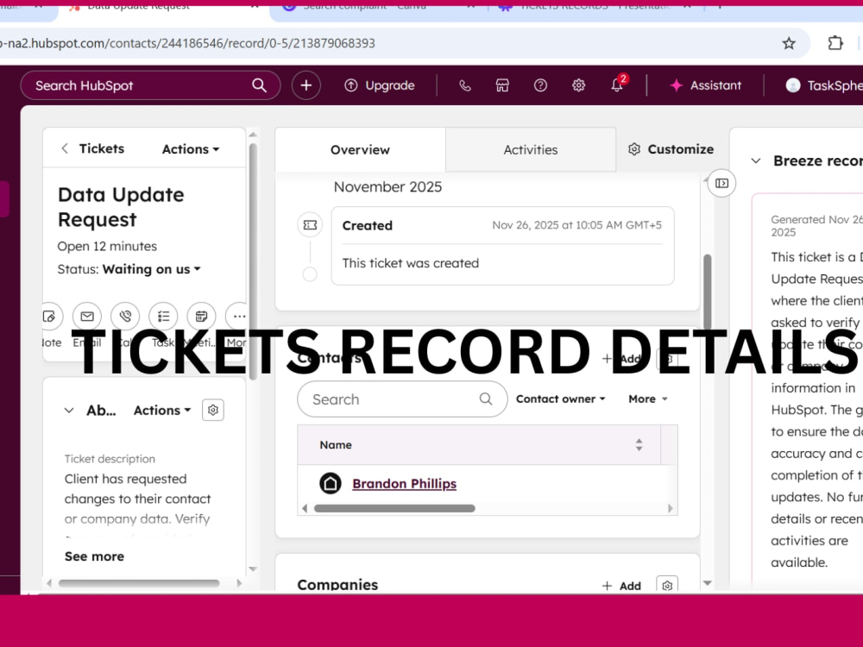This screenshot has width=863, height=647.
Task: Open the marketplace store icon
Action: [x=502, y=85]
